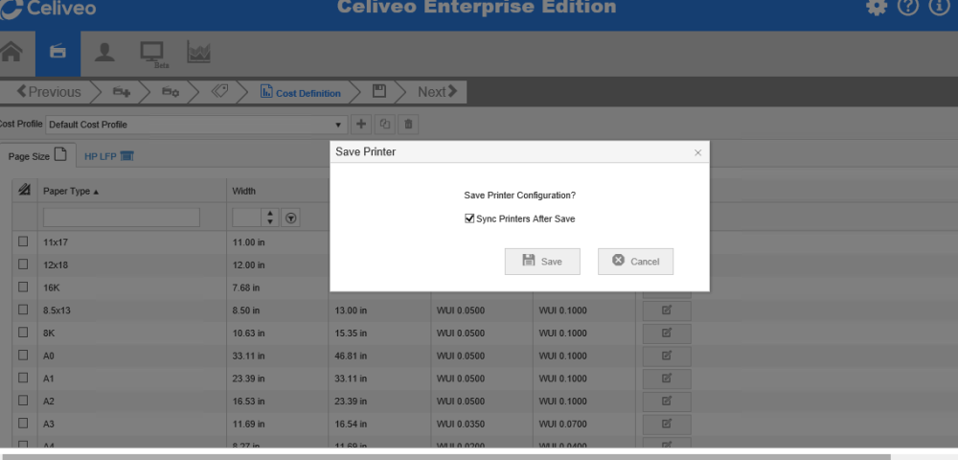
Task: Click the 7.68 in cell of 16K
Action: click(x=246, y=287)
